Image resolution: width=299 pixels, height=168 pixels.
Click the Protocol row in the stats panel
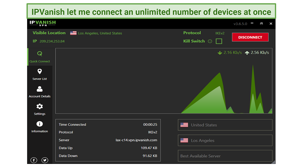108,132
